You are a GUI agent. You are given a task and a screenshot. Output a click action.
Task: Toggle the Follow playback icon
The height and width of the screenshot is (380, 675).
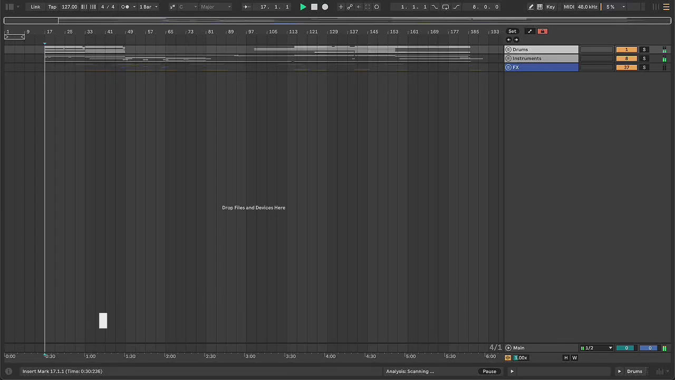click(246, 7)
